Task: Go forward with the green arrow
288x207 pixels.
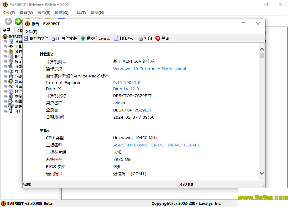Action: tap(18, 21)
